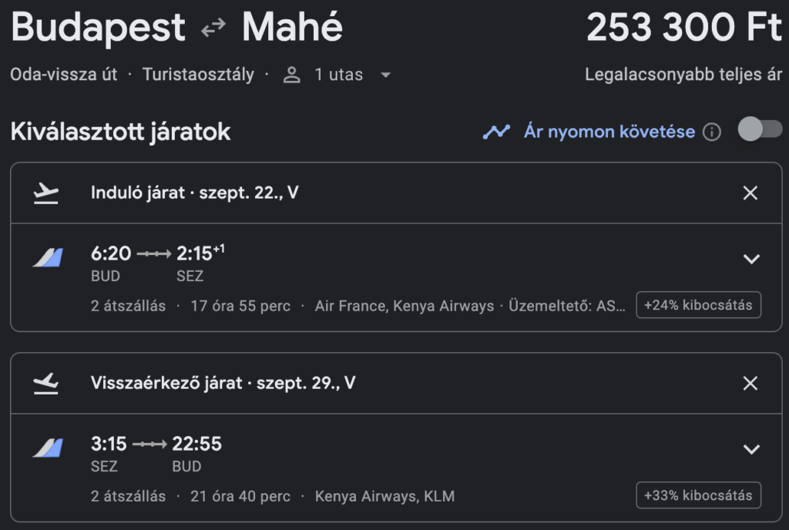Click the airline logo of the 6:20 flight

coord(49,257)
